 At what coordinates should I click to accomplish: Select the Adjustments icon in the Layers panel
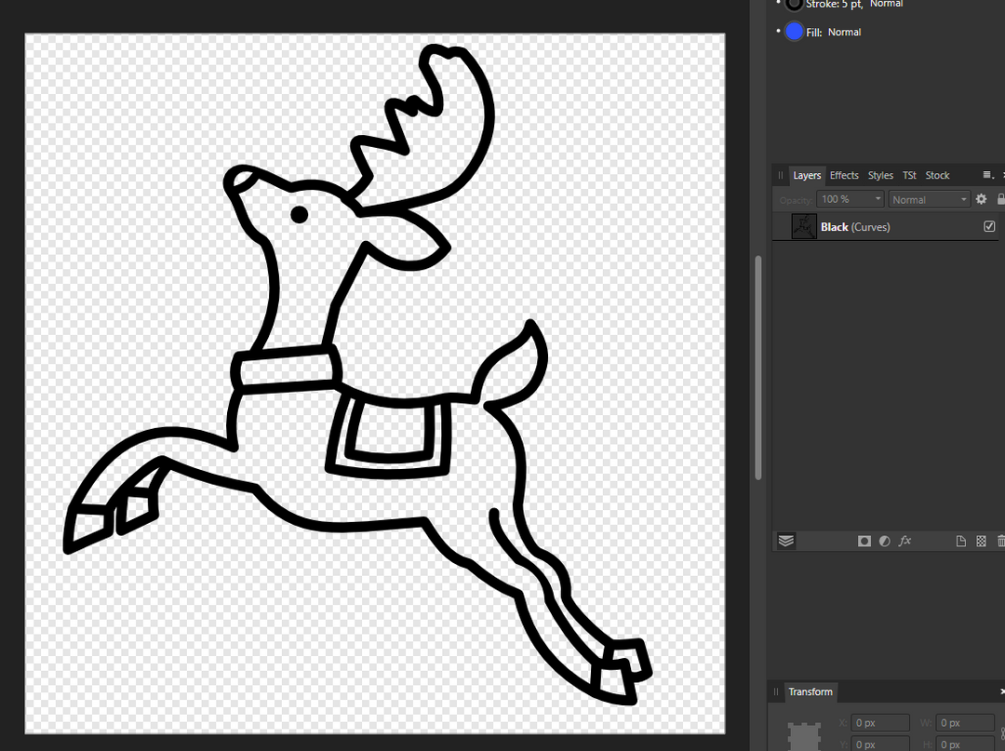[884, 541]
